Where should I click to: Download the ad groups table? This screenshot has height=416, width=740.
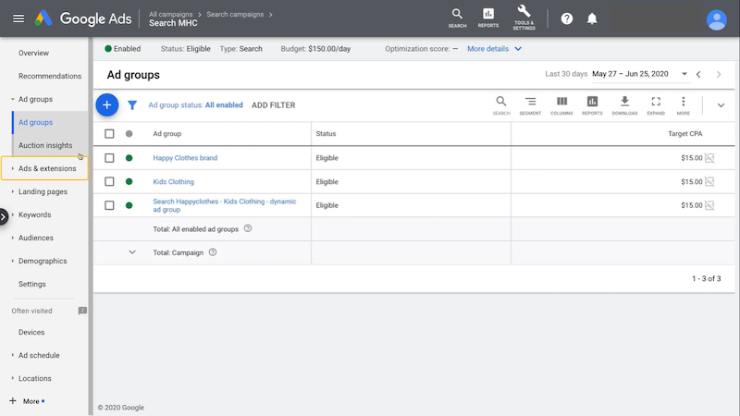tap(624, 105)
